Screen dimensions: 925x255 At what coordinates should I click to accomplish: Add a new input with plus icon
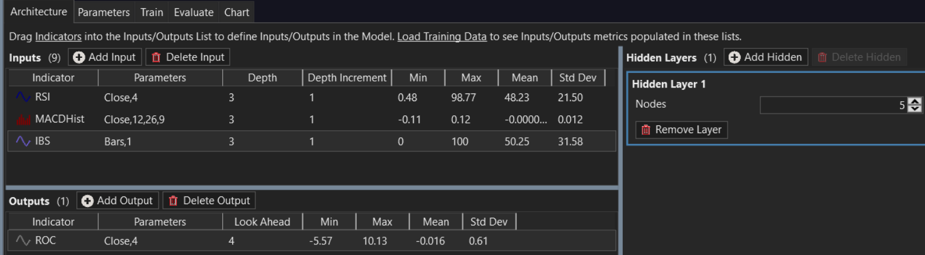[x=105, y=57]
